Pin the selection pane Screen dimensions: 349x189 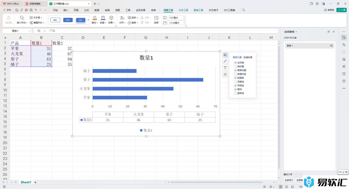[329, 32]
